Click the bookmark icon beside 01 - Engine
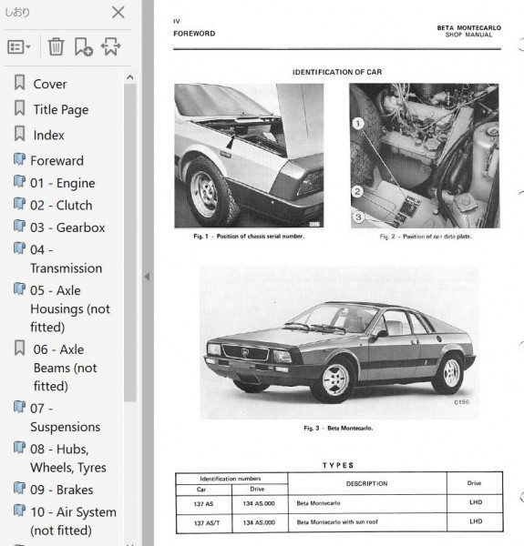This screenshot has height=546, width=524. [x=19, y=182]
